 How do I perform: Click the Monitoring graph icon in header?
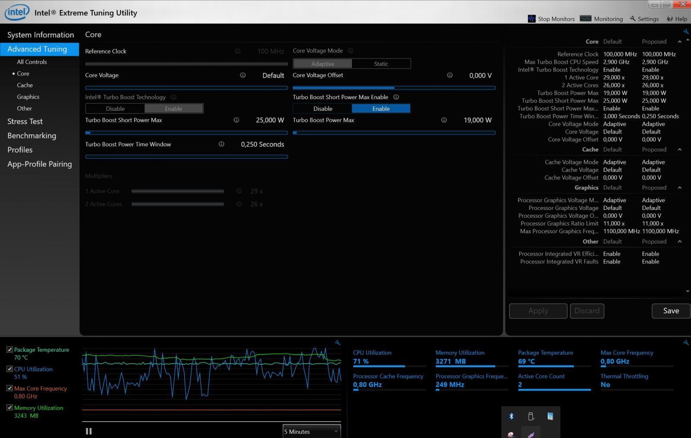click(585, 19)
